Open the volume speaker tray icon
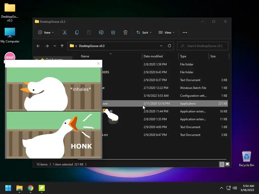 (x=234, y=188)
